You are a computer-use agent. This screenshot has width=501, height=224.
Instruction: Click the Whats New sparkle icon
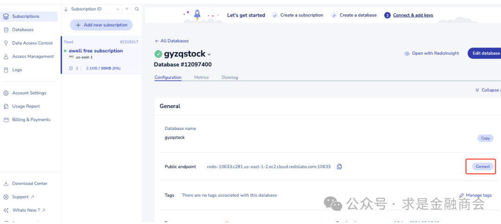pyautogui.click(x=6, y=210)
